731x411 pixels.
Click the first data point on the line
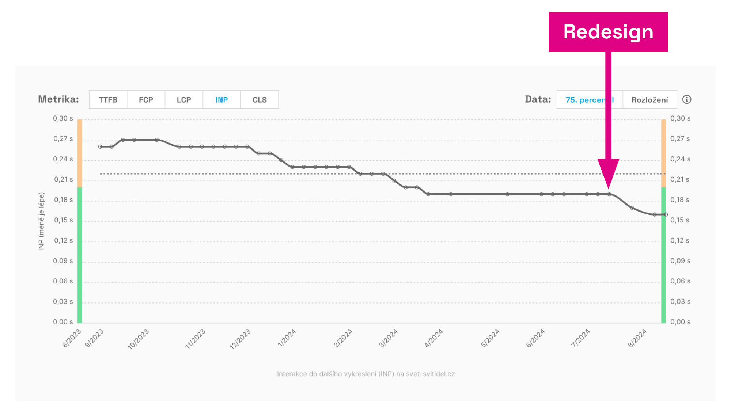100,146
